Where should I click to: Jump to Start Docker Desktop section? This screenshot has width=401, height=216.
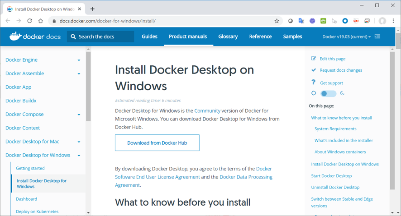click(x=331, y=176)
